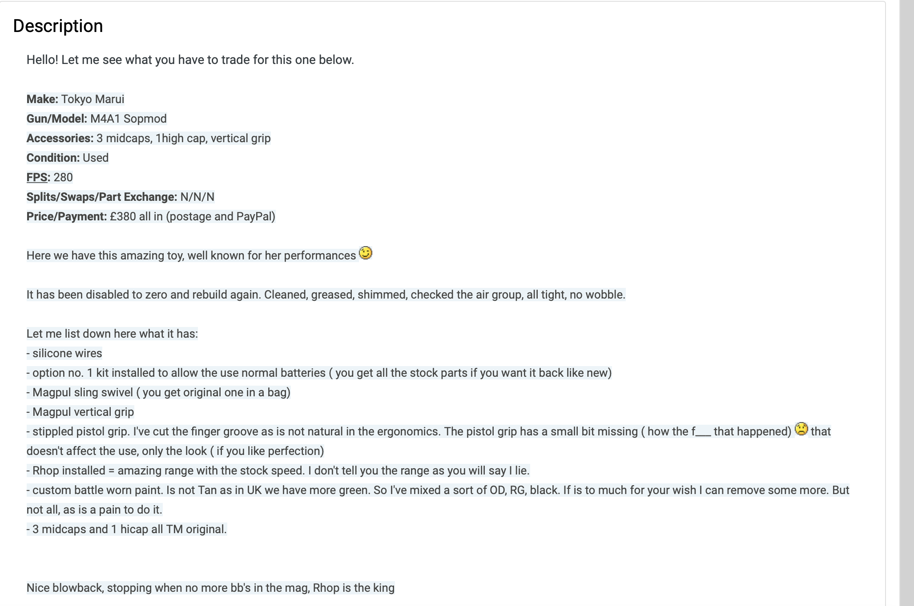914x606 pixels.
Task: Click the 'Condition:' label
Action: 53,158
